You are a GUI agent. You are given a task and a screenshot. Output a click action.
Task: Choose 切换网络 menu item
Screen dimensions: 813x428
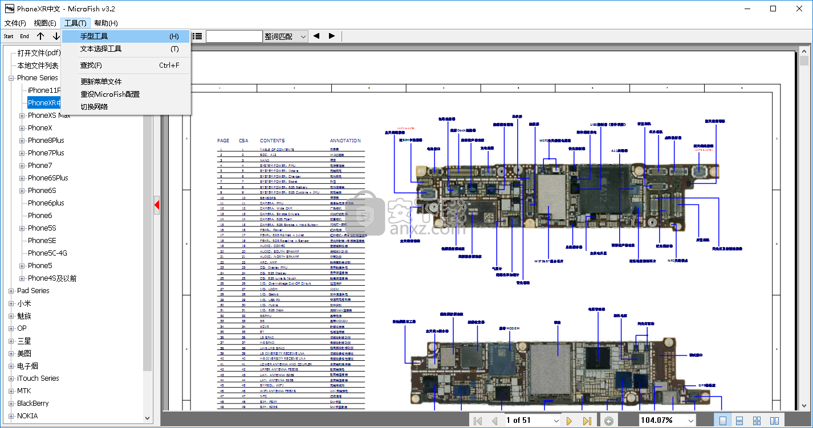[x=125, y=107]
